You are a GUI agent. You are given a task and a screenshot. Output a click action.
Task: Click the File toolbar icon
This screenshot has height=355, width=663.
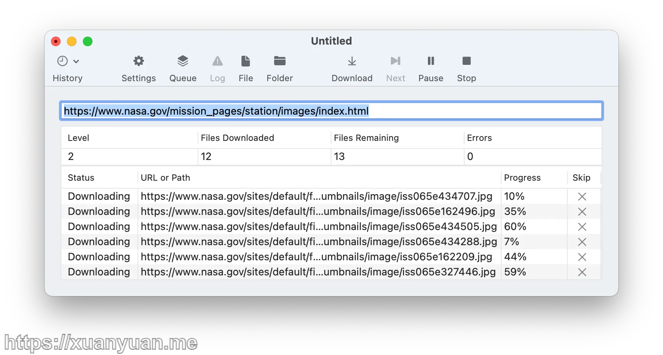pyautogui.click(x=246, y=61)
